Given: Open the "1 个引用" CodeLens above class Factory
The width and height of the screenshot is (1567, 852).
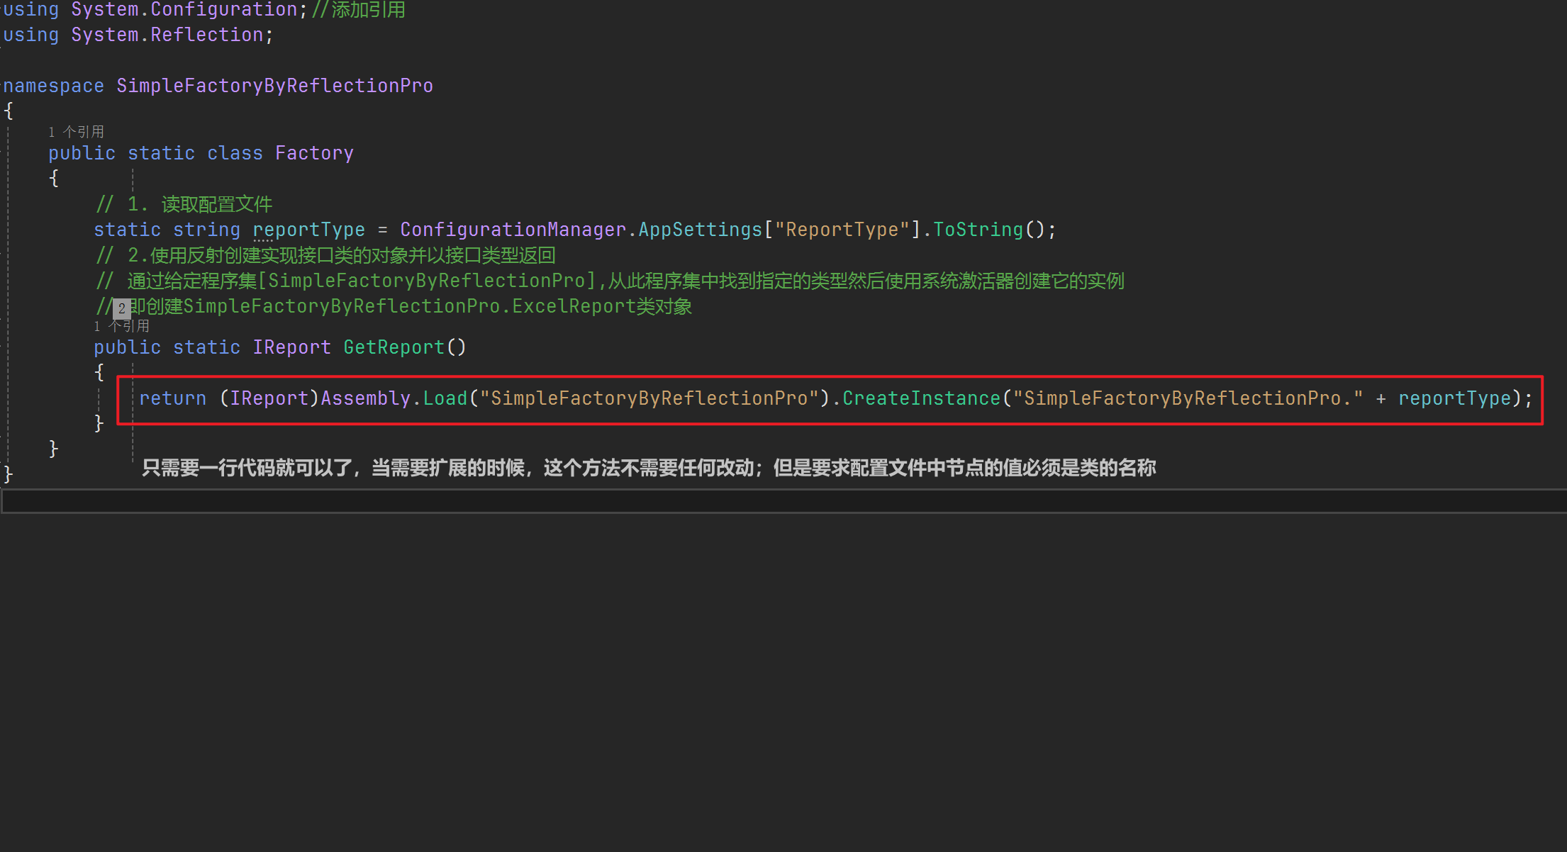Looking at the screenshot, I should point(76,132).
